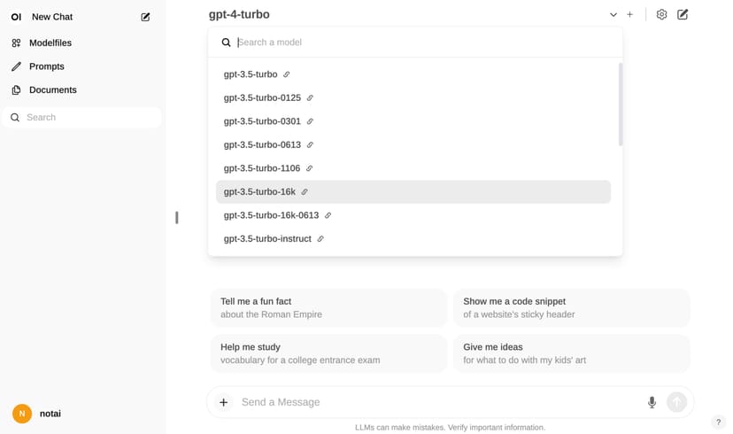This screenshot has width=733, height=434.
Task: Select gpt-3.5-turbo-16k from model list
Action: (259, 191)
